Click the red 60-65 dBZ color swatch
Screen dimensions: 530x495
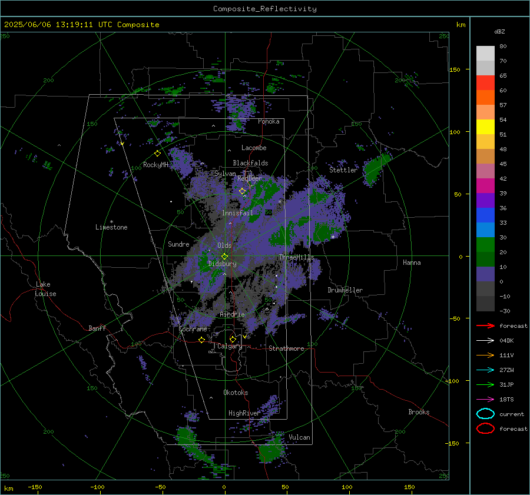pos(485,83)
